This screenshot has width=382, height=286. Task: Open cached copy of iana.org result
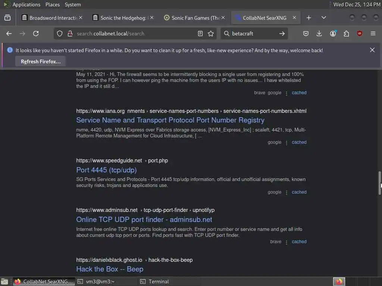pyautogui.click(x=299, y=142)
